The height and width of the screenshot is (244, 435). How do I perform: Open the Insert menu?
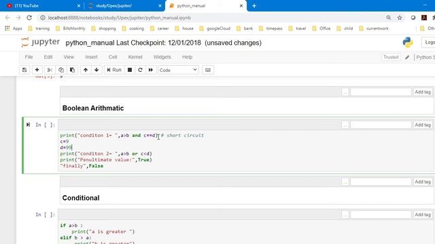(91, 57)
